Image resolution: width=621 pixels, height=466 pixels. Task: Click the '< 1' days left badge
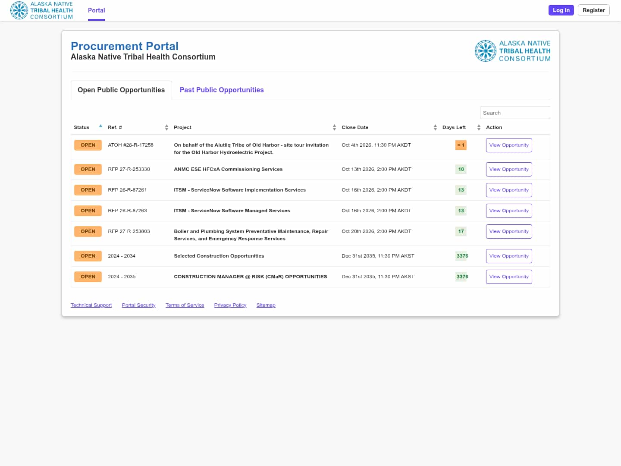coord(461,145)
